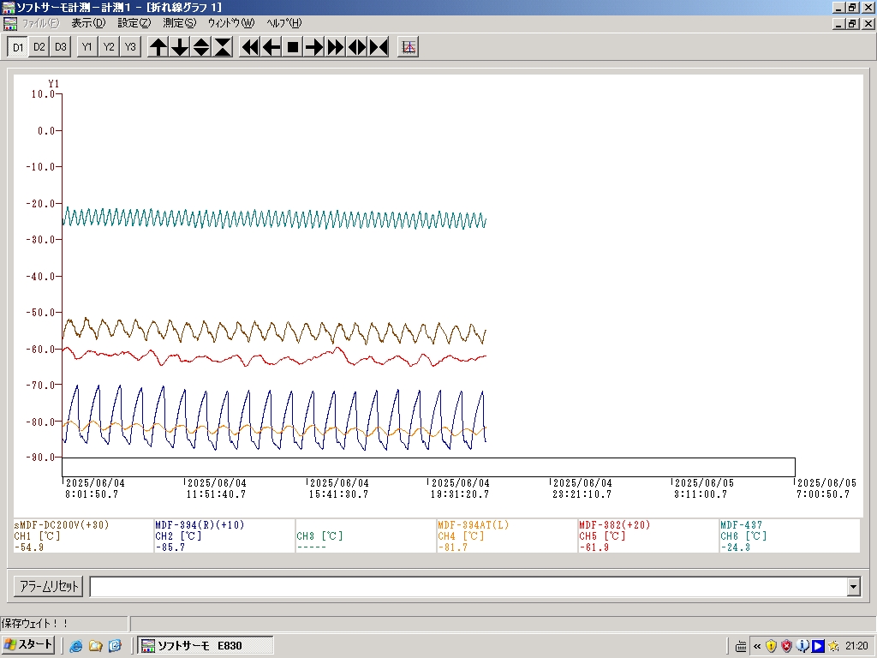877x658 pixels.
Task: Click the empty band below the graph
Action: point(428,467)
